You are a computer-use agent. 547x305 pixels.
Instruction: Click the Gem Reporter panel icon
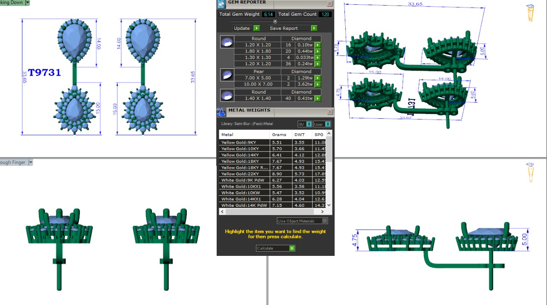click(x=221, y=4)
